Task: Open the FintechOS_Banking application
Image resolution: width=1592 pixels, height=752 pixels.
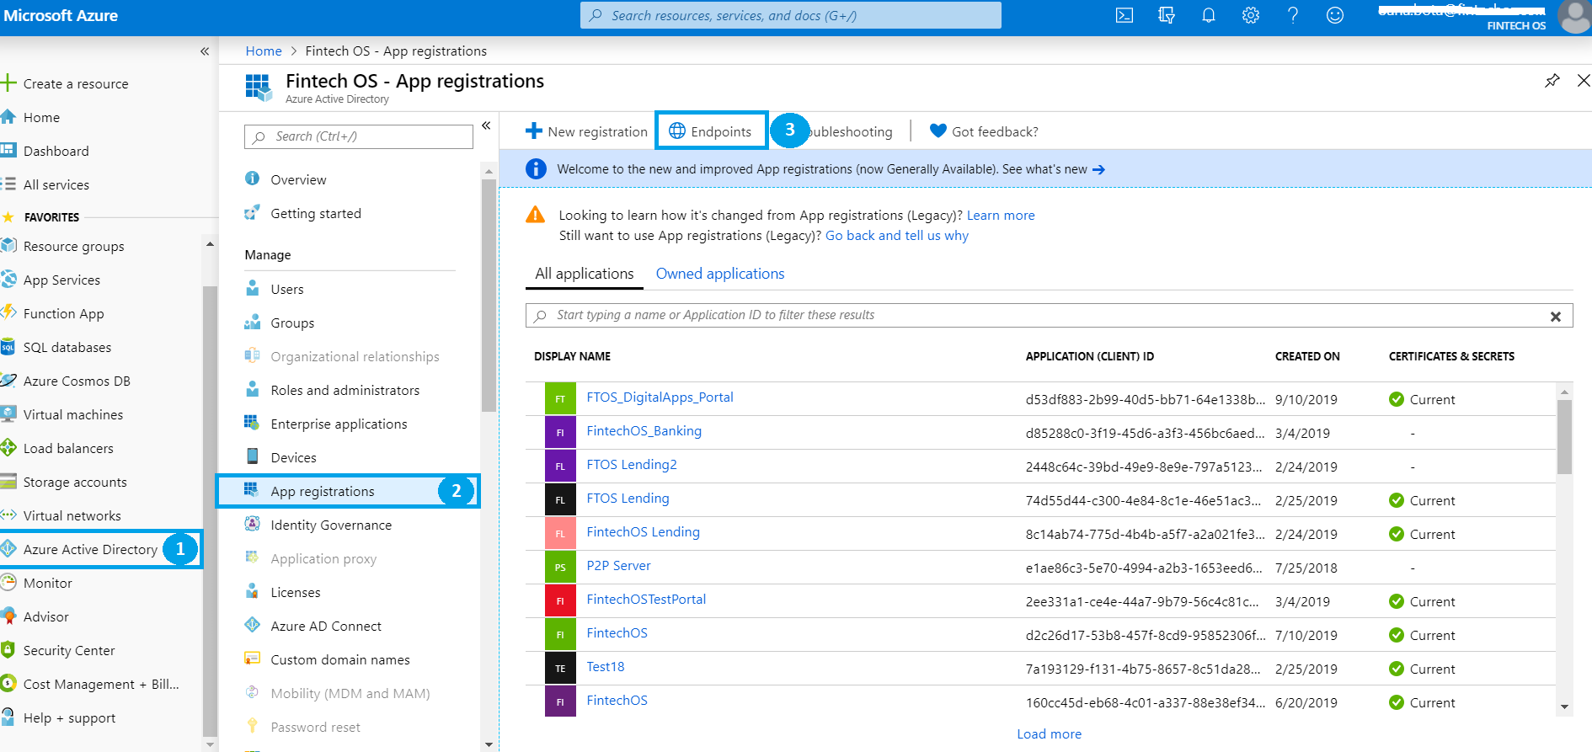Action: click(x=644, y=431)
